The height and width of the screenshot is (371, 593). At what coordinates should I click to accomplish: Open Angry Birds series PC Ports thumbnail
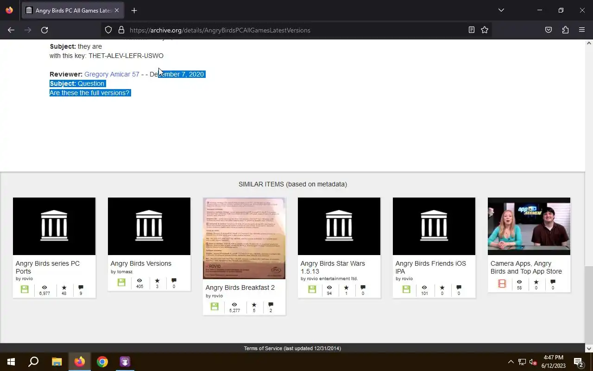point(54,226)
